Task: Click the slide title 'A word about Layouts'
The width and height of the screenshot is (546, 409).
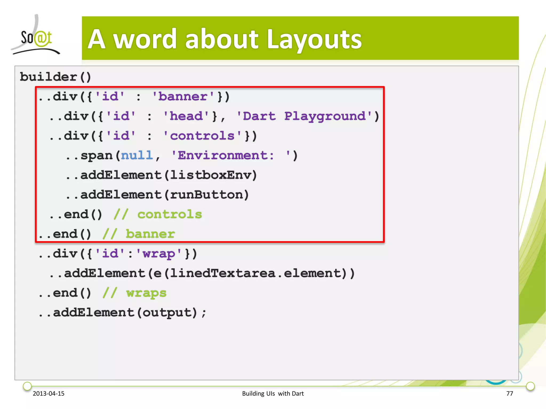Action: (224, 39)
